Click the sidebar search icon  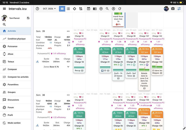click(4, 25)
